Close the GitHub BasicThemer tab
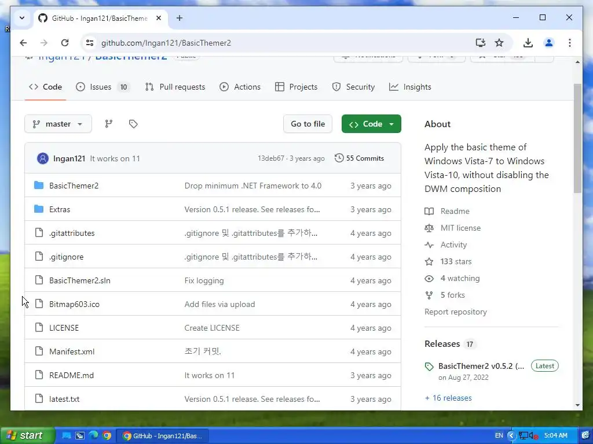The height and width of the screenshot is (444, 593). [x=159, y=18]
